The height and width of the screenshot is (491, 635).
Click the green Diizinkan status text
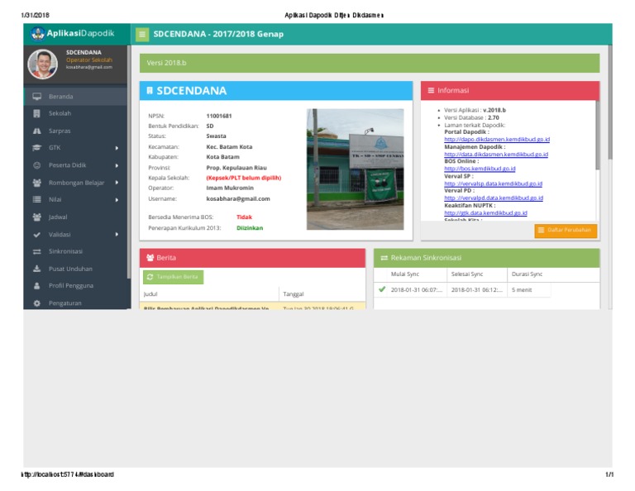250,228
